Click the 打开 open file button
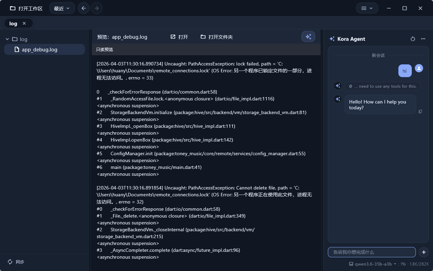 point(179,37)
